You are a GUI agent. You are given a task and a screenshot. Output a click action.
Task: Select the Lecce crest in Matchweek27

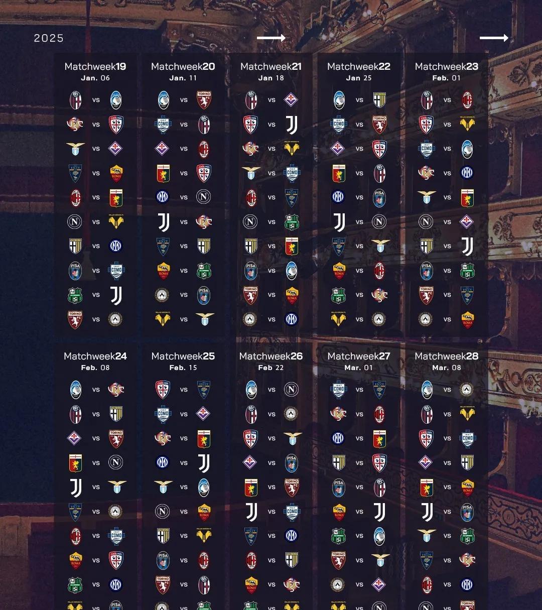click(379, 390)
